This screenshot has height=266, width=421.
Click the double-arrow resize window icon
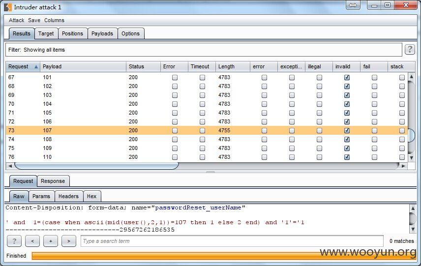[353, 5]
